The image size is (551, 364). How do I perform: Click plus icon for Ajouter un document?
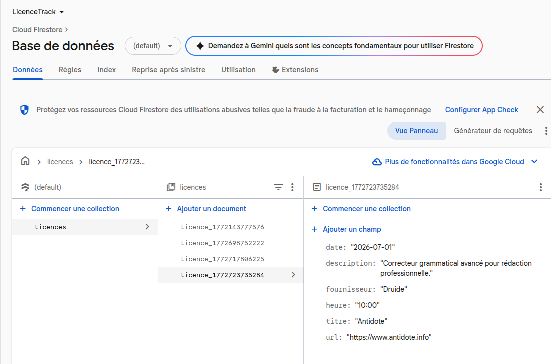pyautogui.click(x=168, y=209)
